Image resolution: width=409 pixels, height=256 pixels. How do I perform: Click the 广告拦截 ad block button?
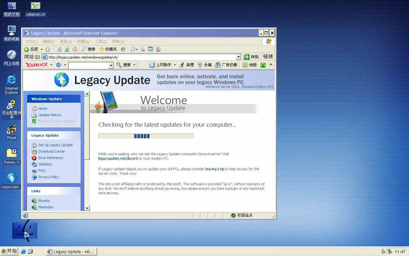coord(226,65)
